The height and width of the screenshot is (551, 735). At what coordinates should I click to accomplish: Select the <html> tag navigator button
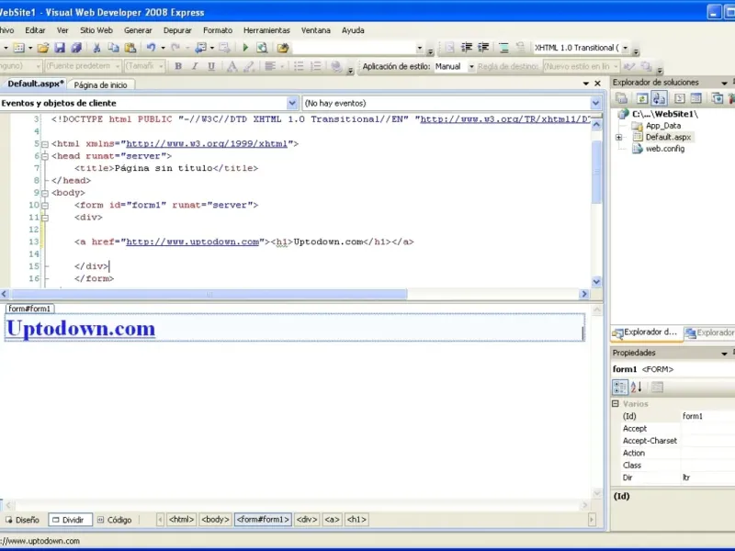(181, 520)
